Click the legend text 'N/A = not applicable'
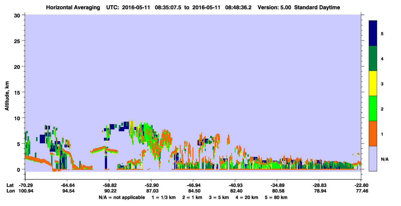Screen dimensions: 401x206 click(122, 197)
